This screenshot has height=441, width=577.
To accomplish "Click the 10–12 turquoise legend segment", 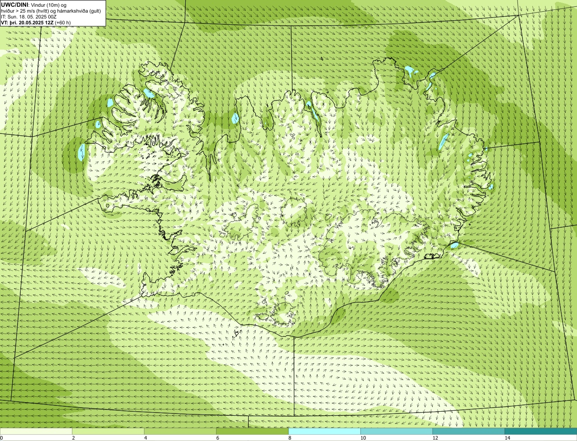I will 397,431.
